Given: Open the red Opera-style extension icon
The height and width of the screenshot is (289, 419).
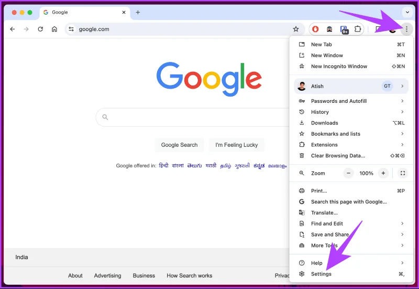Looking at the screenshot, I should pyautogui.click(x=315, y=29).
